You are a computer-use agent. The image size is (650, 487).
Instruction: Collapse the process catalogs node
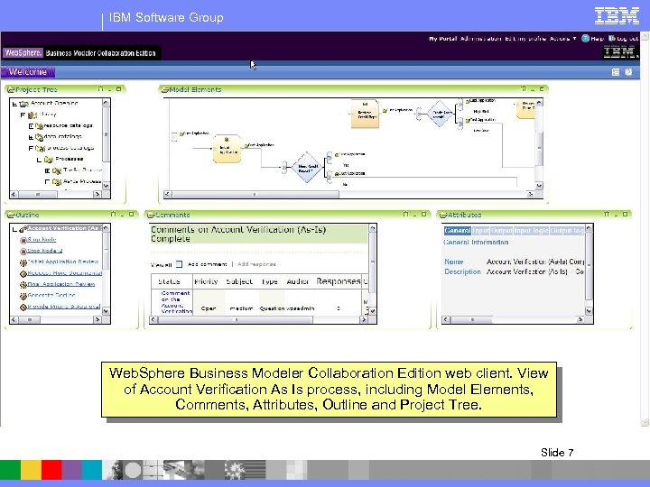point(31,148)
